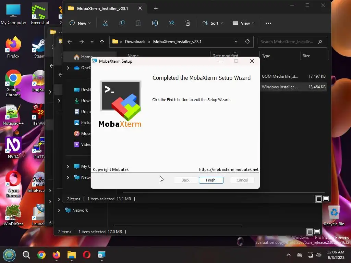This screenshot has height=263, width=351.
Task: Expand Network in the back Explorer window
Action: 59,211
